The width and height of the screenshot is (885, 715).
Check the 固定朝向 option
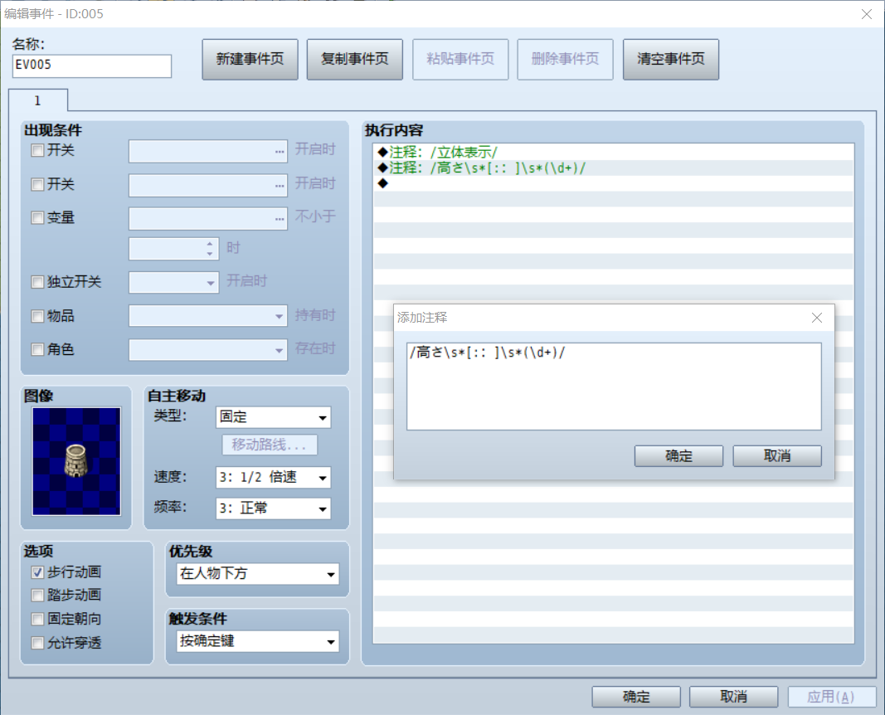point(37,619)
